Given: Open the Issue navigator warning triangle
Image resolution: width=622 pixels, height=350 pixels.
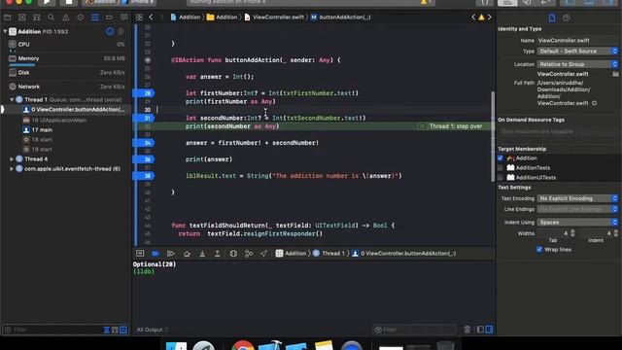Looking at the screenshot, I should (65, 17).
